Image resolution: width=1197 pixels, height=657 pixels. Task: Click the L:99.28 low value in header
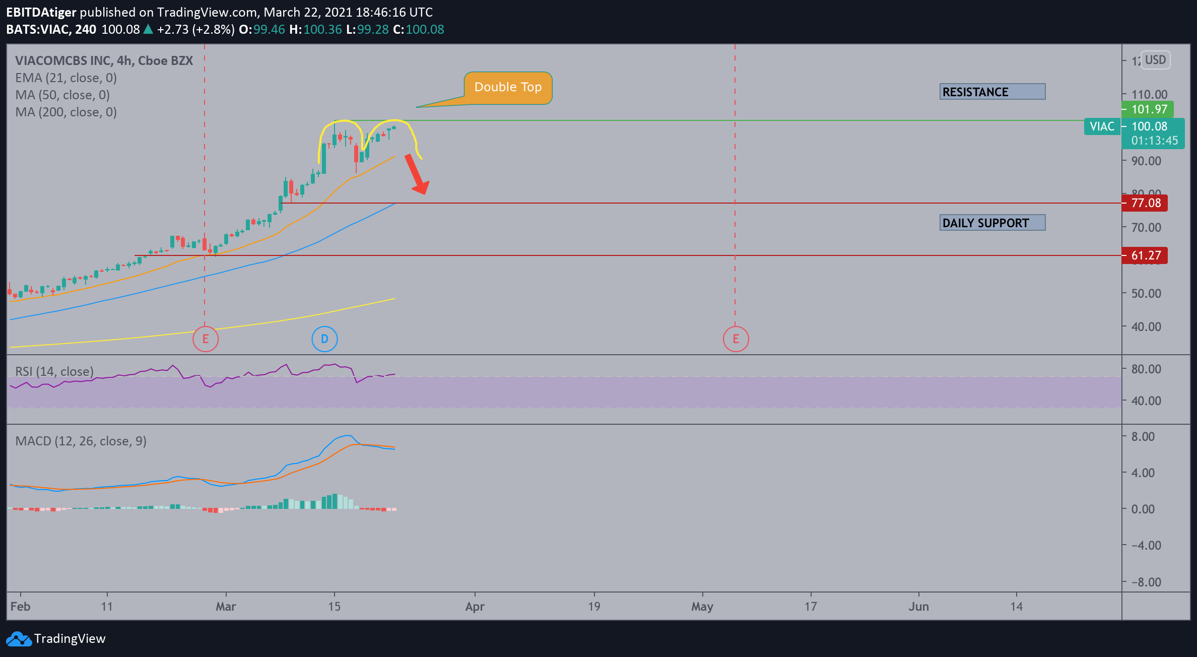(x=367, y=29)
